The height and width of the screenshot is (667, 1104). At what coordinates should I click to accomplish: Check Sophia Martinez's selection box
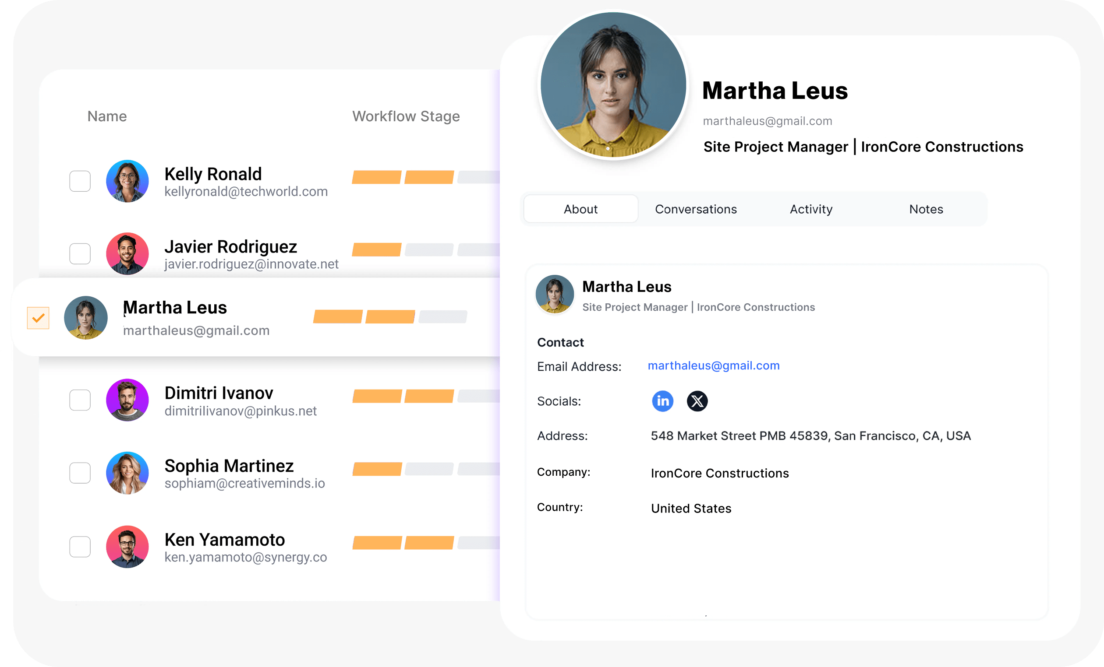coord(80,473)
